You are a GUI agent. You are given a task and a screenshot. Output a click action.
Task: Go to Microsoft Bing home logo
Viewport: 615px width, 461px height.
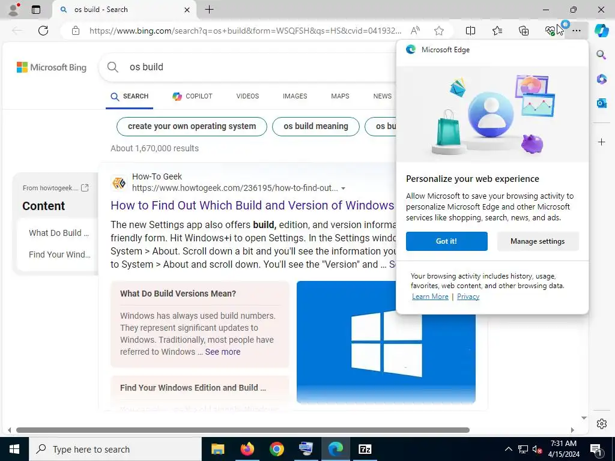click(x=52, y=67)
